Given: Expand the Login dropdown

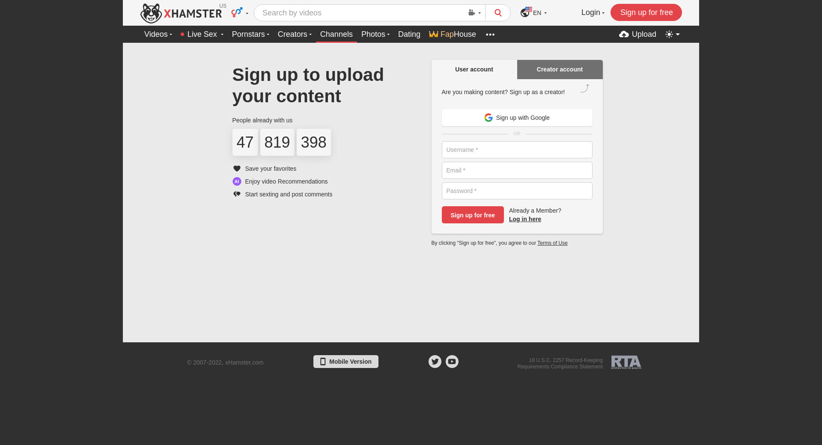Looking at the screenshot, I should [x=593, y=12].
